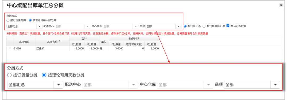Click 合计 订_数量 cell of 红曲米 row
The height and width of the screenshot is (100, 287).
[77, 48]
